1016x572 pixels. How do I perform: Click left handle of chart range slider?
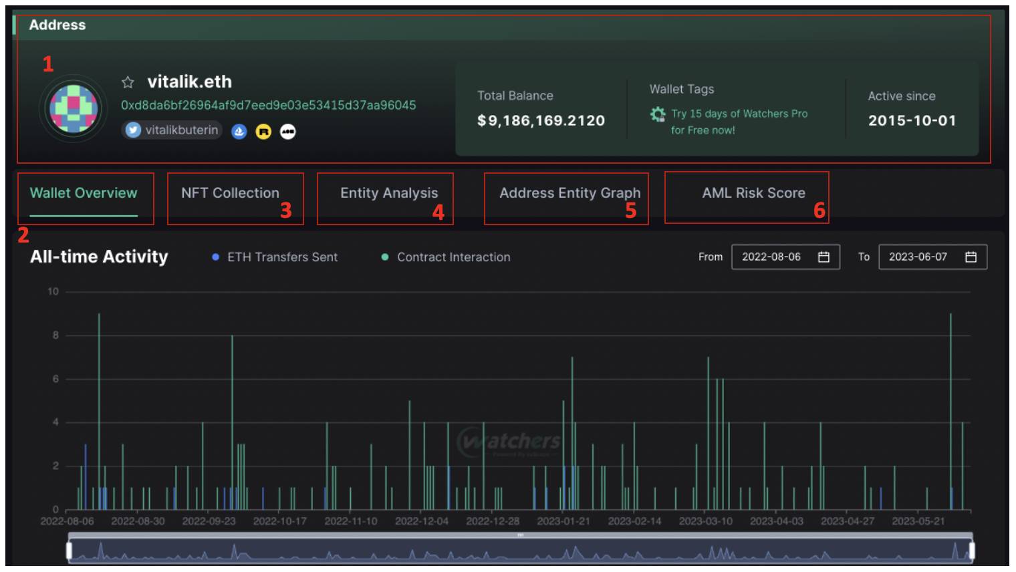69,551
